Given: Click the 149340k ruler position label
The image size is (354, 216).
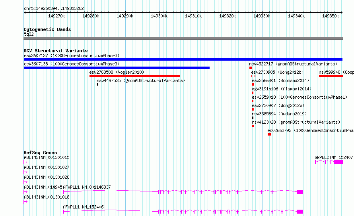Looking at the screenshot, I should click(x=296, y=16).
